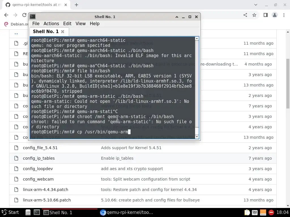Open the linux-arm-5.10.66.patch file
The width and height of the screenshot is (290, 217).
47,200
